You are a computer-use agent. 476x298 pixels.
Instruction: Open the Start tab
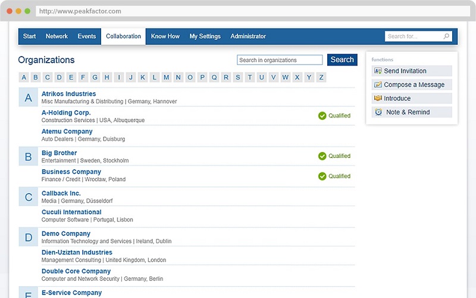click(x=29, y=36)
